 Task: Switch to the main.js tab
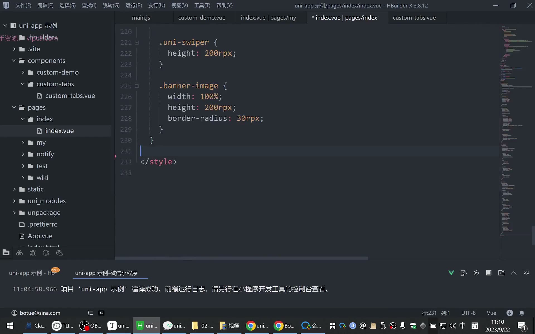pyautogui.click(x=141, y=18)
